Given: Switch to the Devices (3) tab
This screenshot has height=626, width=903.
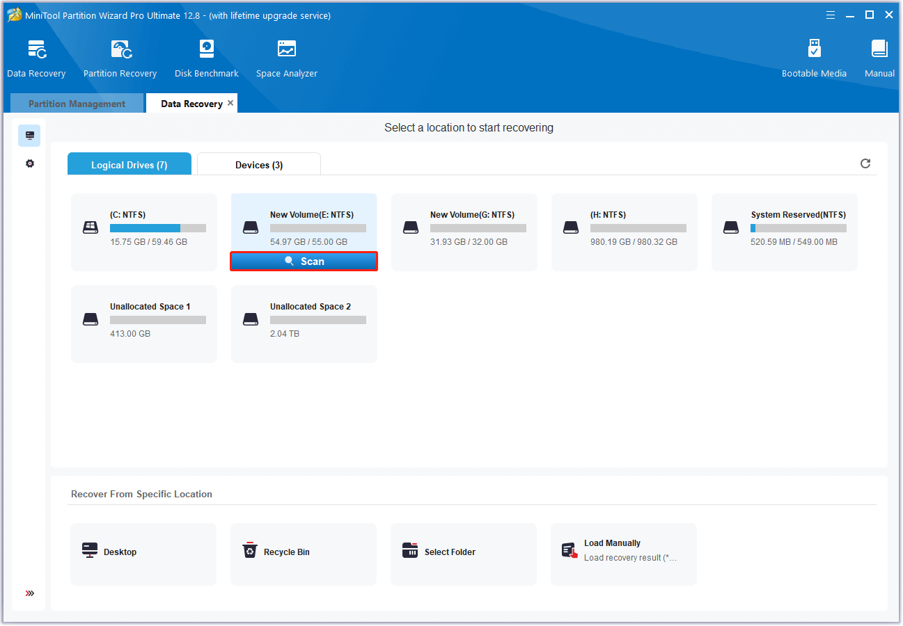Looking at the screenshot, I should pyautogui.click(x=259, y=164).
